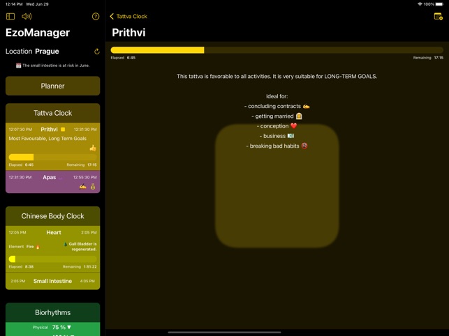The height and width of the screenshot is (336, 449).
Task: Click the writing hand icon in Apas card
Action: 83,187
